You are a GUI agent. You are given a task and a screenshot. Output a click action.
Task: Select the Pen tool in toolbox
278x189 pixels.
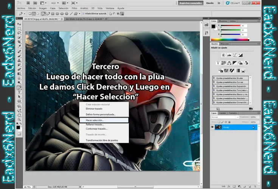click(19, 88)
